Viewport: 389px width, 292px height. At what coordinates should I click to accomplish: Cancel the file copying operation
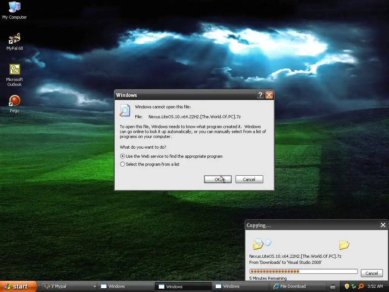(372, 273)
